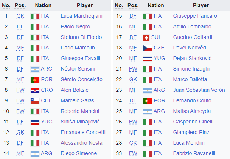
Task: Open the Fabrizio Ravanelli link
Action: click(194, 153)
